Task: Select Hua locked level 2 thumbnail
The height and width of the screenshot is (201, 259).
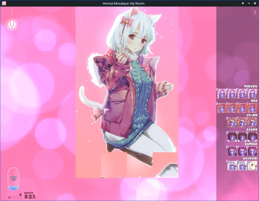Action: pyautogui.click(x=242, y=108)
